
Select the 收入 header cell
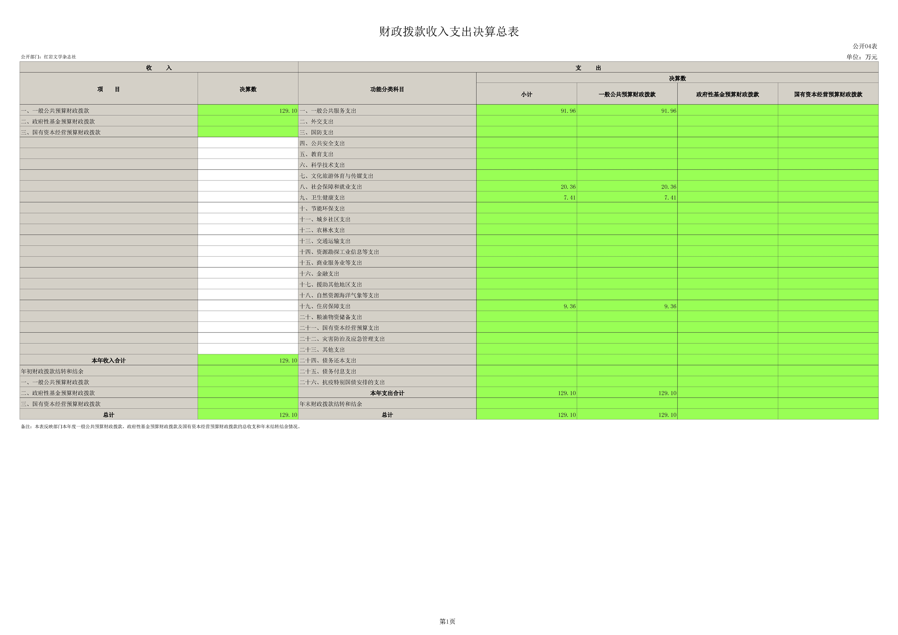coord(159,68)
